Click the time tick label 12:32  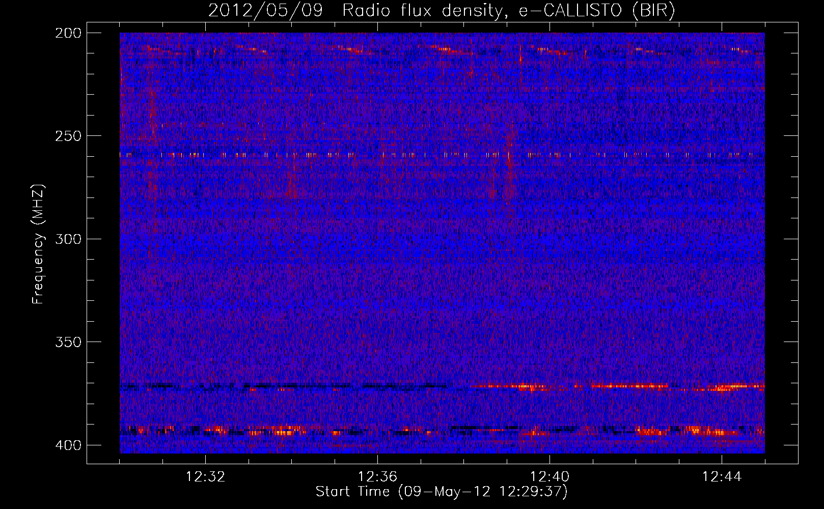[205, 477]
